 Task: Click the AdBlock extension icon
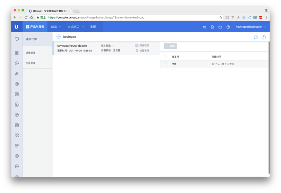[260, 17]
